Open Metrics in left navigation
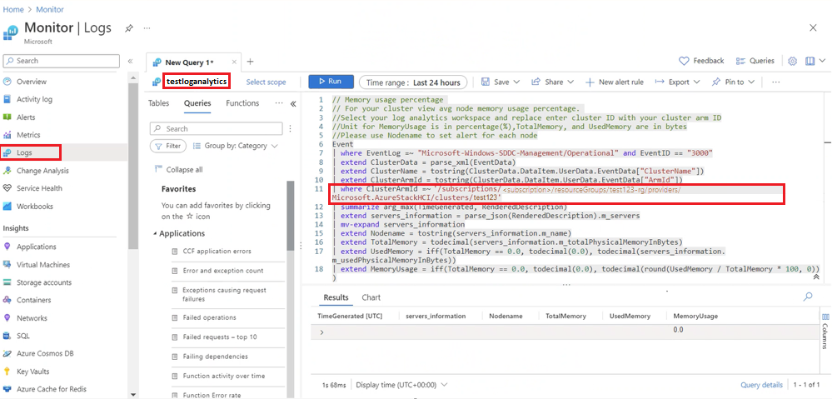The image size is (832, 399). coord(28,135)
